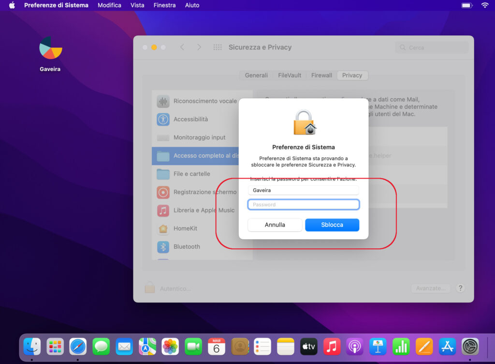Screen dimensions: 495x364
Task: Open Numbers from the Dock
Action: coord(401,346)
